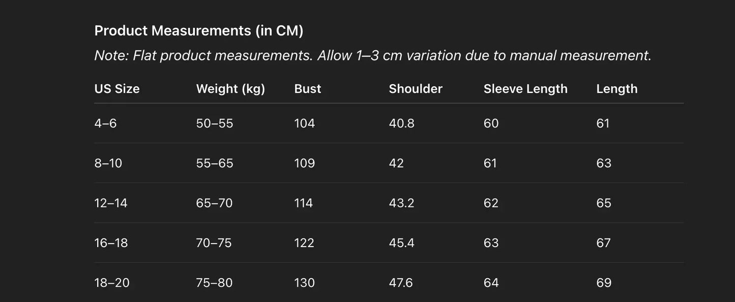Viewport: 735px width, 302px height.
Task: Click the 50–55 weight value
Action: coord(215,123)
